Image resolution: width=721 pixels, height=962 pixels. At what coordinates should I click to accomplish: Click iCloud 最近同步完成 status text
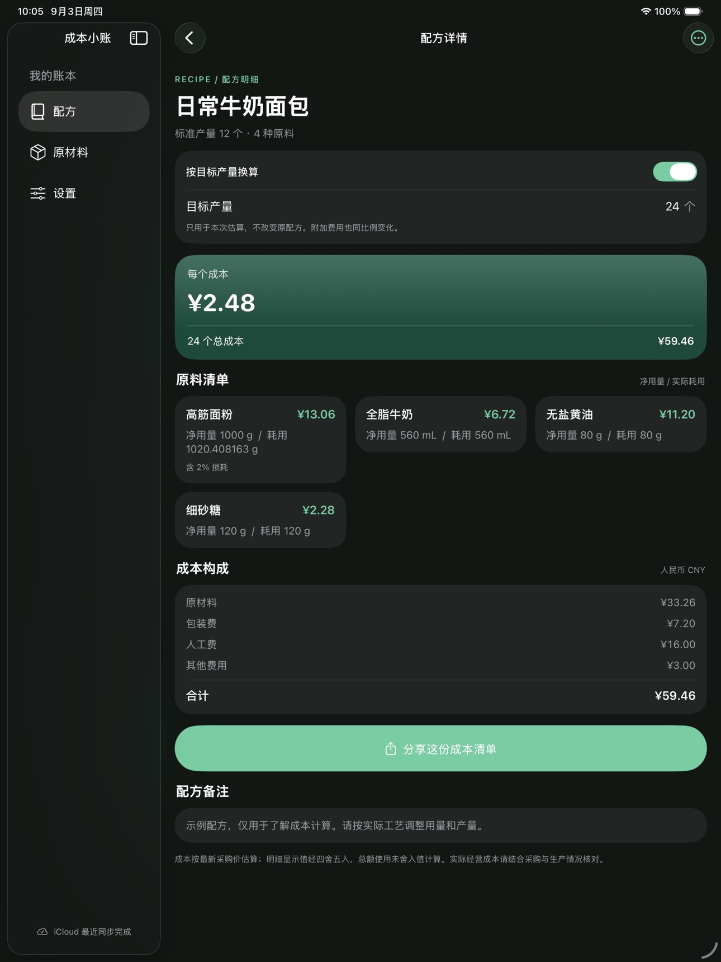(x=92, y=932)
